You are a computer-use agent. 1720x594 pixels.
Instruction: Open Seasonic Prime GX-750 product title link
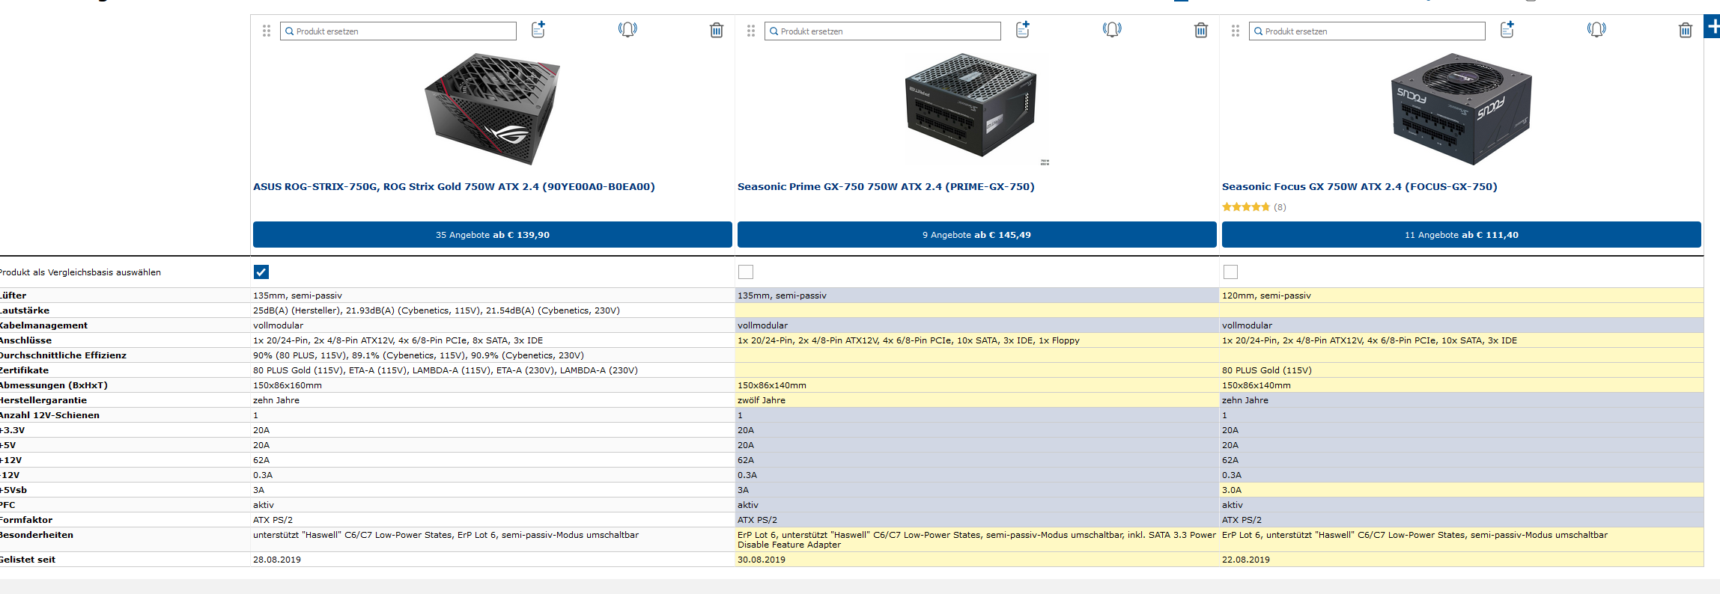click(886, 187)
